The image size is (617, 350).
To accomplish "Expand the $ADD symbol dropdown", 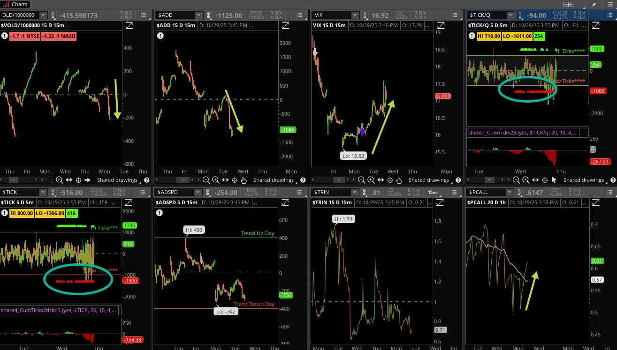I will 198,15.
